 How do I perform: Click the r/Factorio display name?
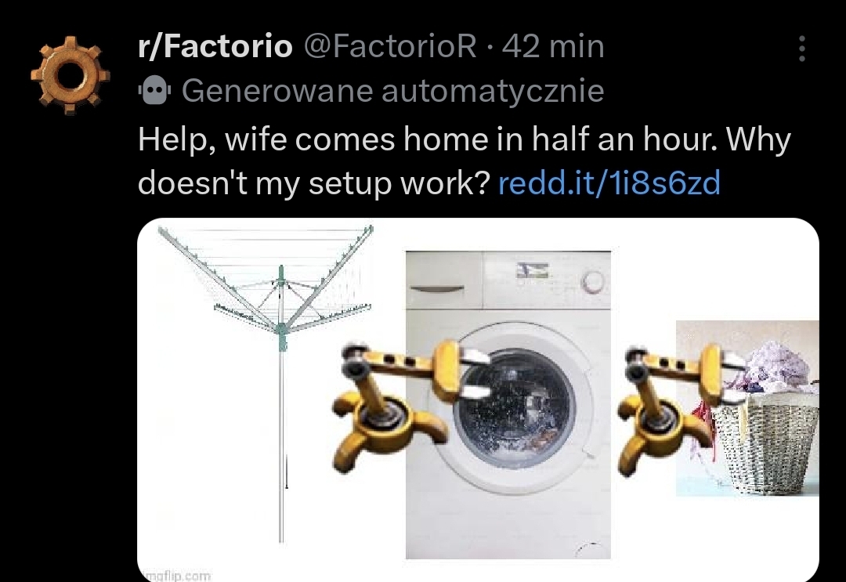215,46
